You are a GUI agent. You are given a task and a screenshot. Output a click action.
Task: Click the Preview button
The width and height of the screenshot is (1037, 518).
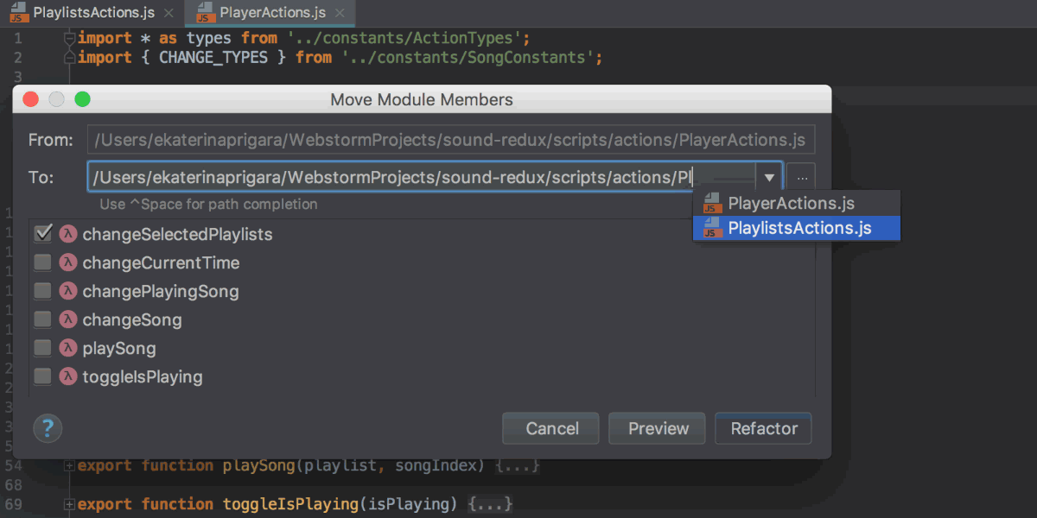point(658,428)
